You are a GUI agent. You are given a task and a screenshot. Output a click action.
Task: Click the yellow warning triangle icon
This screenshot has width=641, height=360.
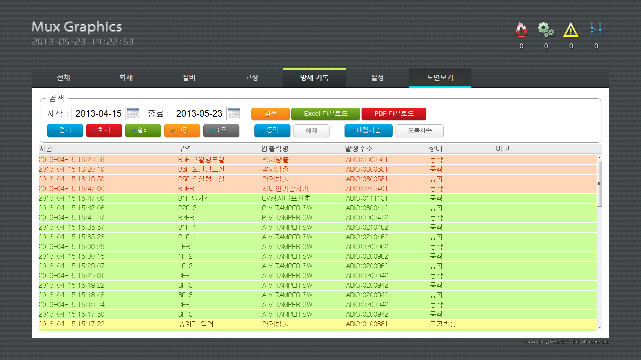pyautogui.click(x=571, y=30)
